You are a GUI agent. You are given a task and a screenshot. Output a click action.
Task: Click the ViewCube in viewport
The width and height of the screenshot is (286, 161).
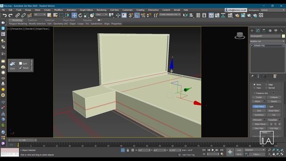pyautogui.click(x=240, y=35)
